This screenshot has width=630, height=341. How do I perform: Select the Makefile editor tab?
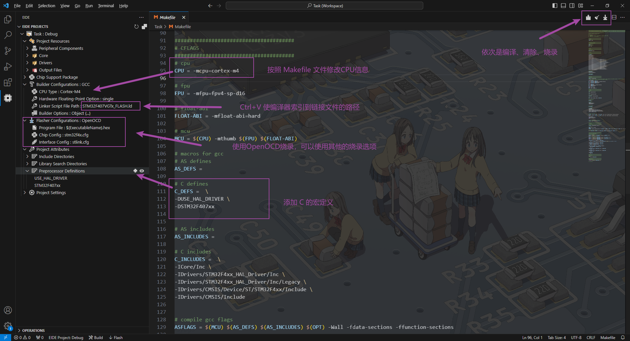point(167,17)
